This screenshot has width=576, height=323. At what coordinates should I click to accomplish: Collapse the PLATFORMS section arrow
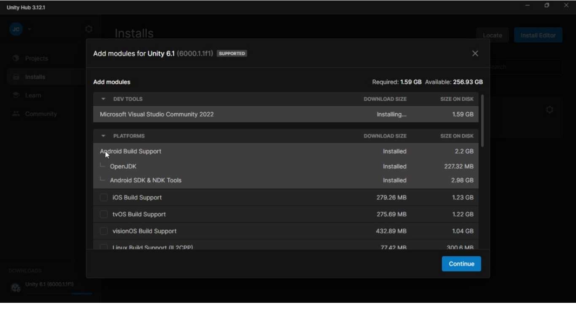click(103, 136)
